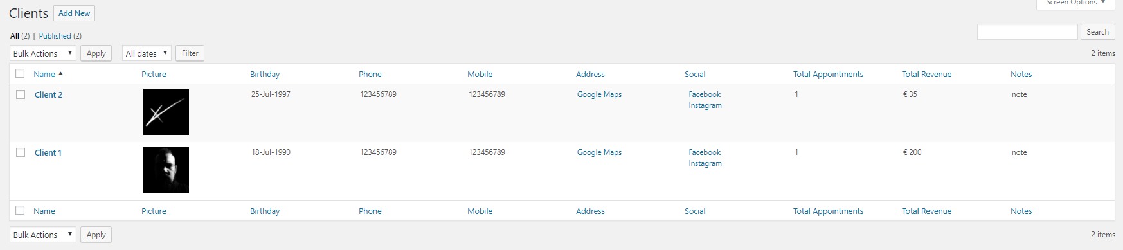1123x250 pixels.
Task: Click the Search button
Action: [x=1097, y=32]
